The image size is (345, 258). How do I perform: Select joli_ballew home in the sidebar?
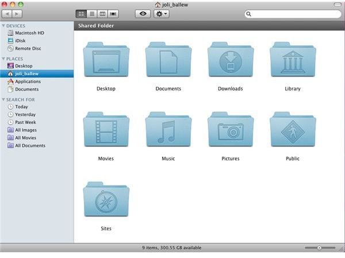(x=37, y=74)
